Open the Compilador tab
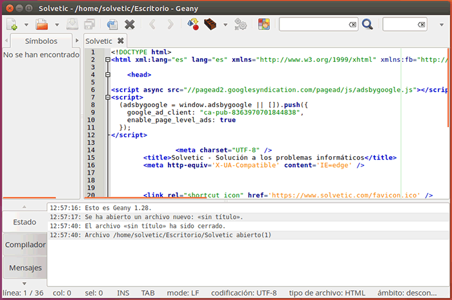 (x=25, y=245)
